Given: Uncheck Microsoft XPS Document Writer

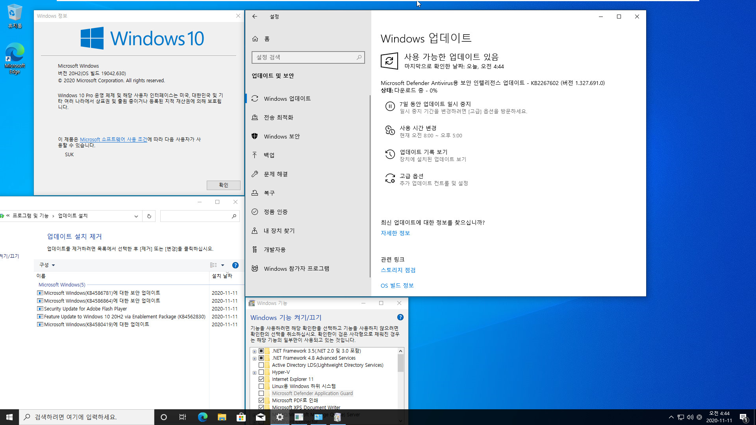Looking at the screenshot, I should coord(261,407).
